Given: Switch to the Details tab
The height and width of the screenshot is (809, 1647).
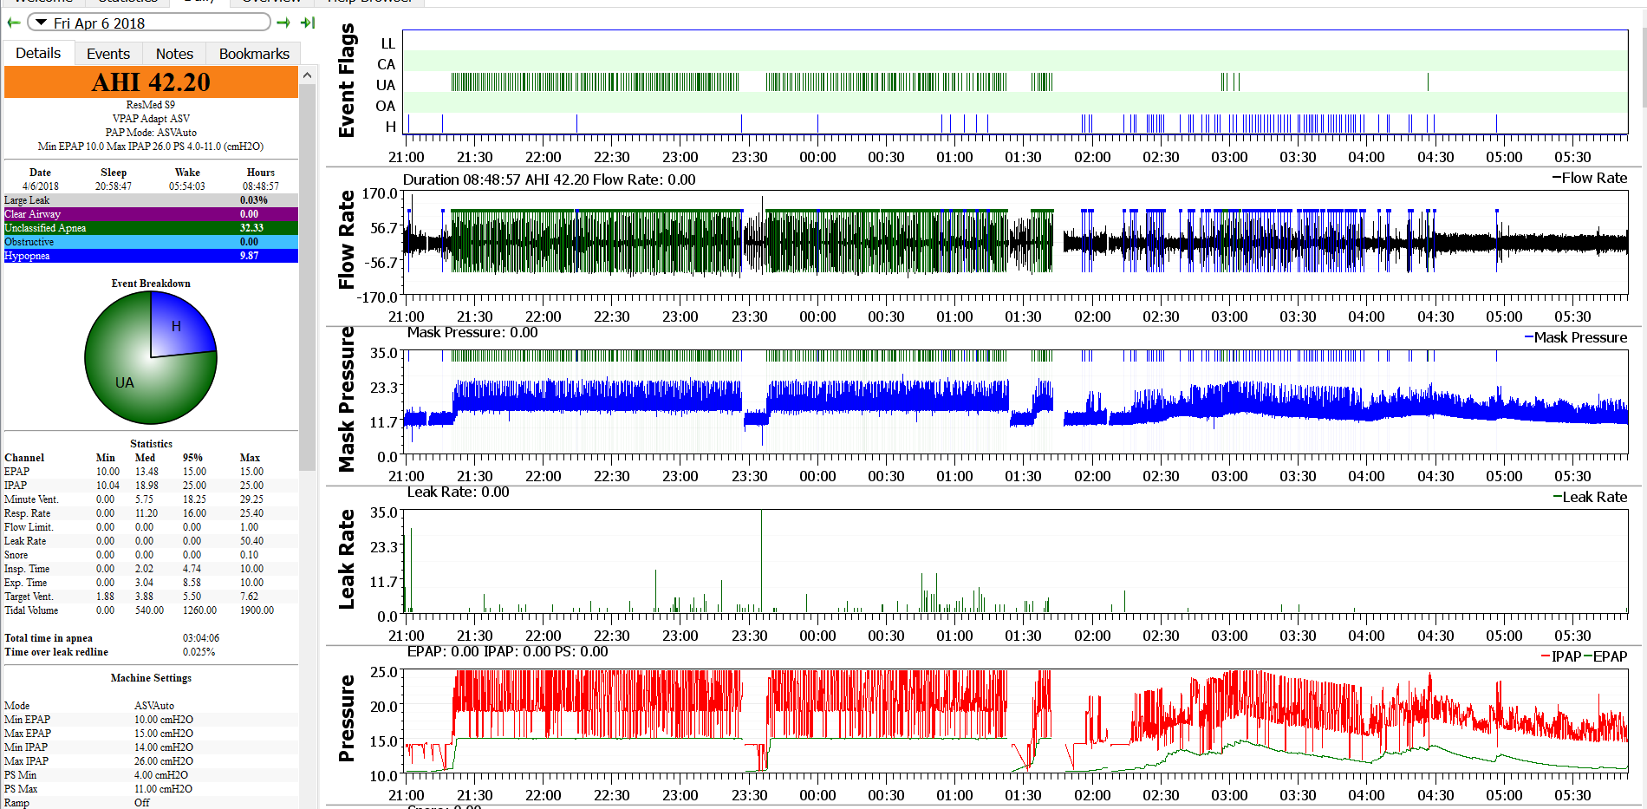Looking at the screenshot, I should pyautogui.click(x=38, y=53).
